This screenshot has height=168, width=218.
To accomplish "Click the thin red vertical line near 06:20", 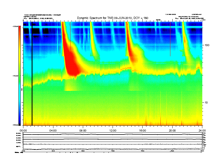I will [x=70, y=37].
